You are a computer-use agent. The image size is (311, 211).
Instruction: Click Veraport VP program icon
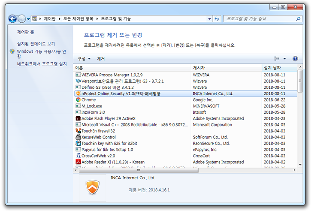[x=78, y=81]
